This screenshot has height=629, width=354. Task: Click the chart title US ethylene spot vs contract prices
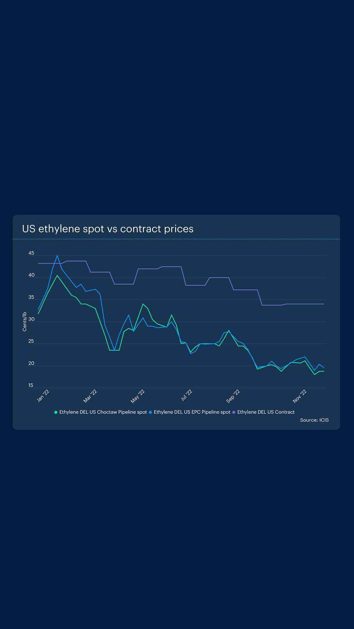coord(108,229)
